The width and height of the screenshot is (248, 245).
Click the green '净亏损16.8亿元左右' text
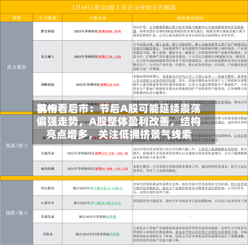click(x=106, y=203)
